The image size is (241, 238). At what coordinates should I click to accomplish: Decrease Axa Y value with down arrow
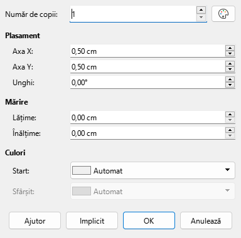pyautogui.click(x=230, y=70)
